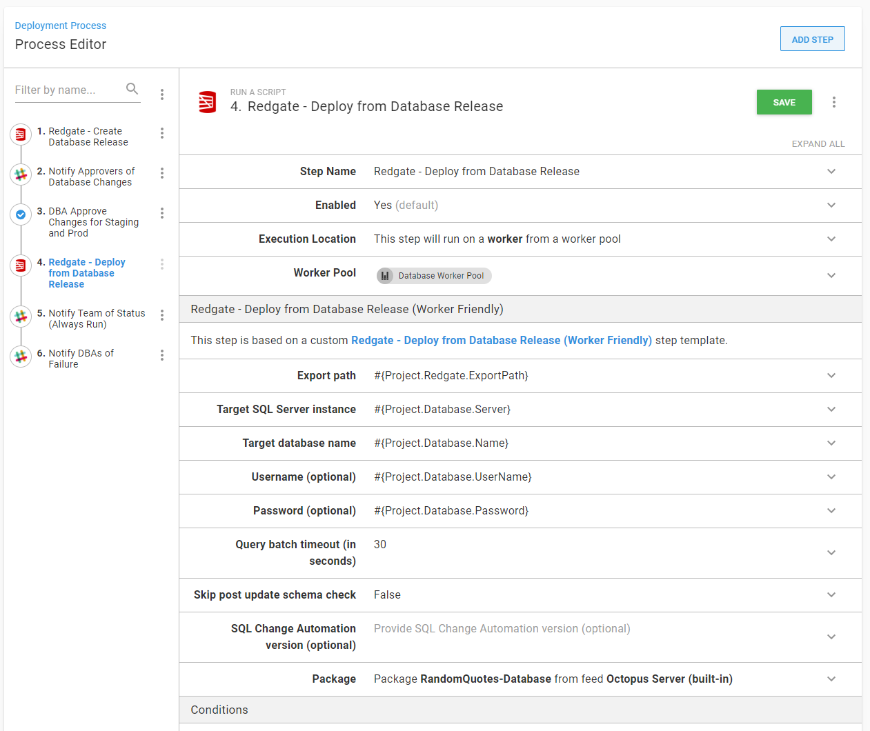Click the #{Project.Database.Password} value
The width and height of the screenshot is (870, 731).
451,511
